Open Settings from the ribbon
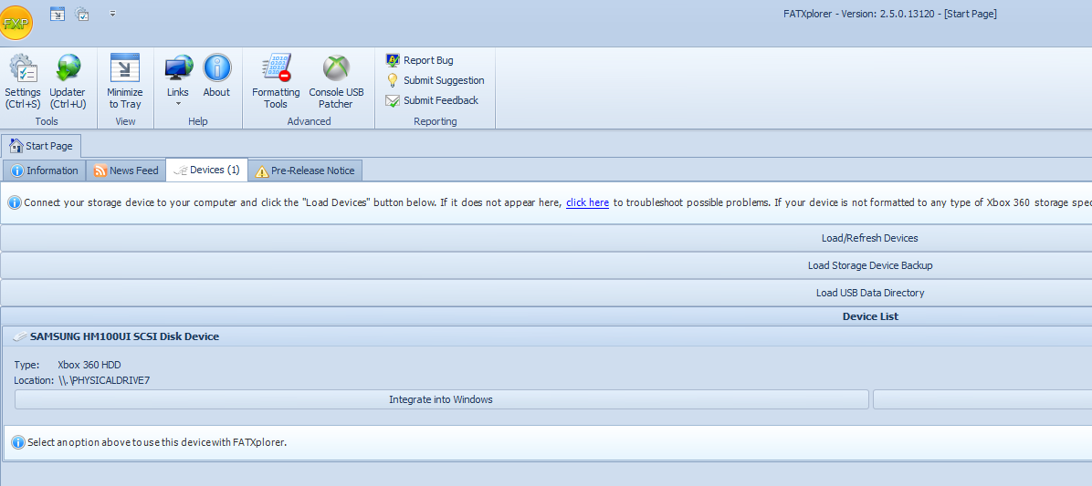1092x486 pixels. click(23, 80)
